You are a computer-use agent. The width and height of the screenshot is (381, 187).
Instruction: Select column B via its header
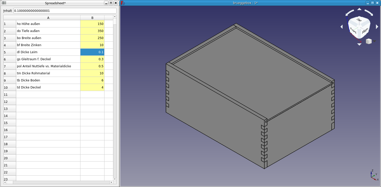92,18
